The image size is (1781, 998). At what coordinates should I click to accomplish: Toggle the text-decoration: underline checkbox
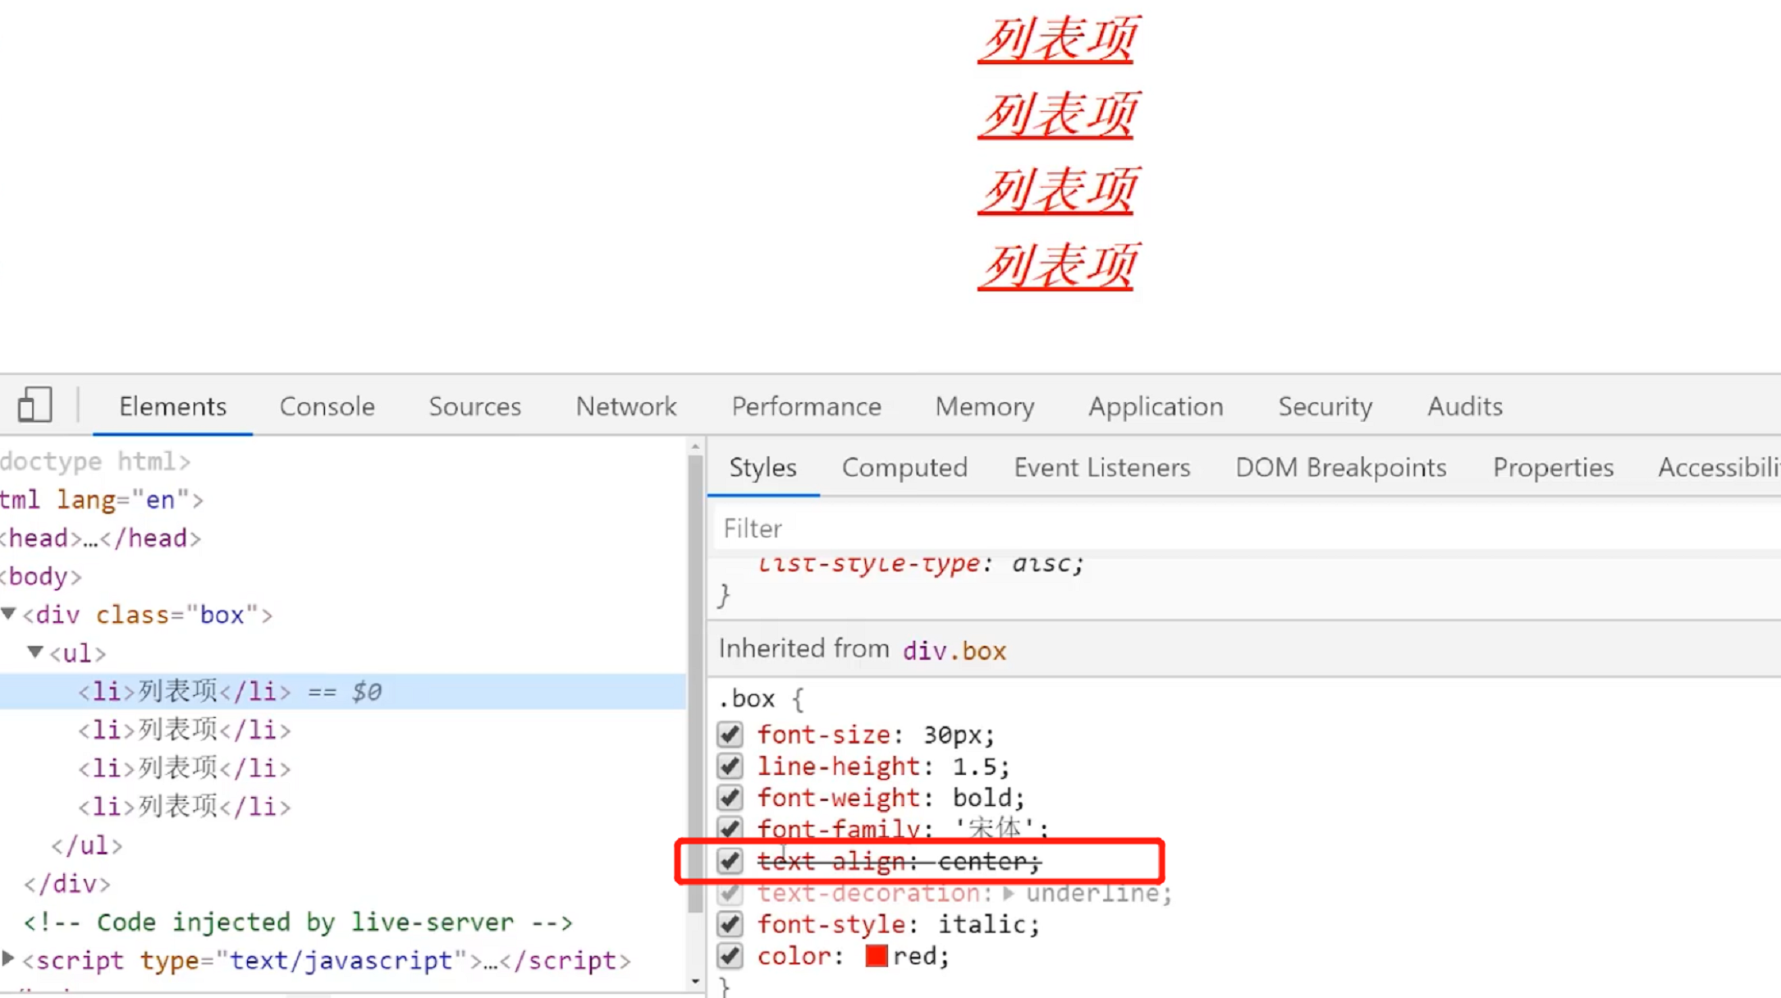click(x=730, y=892)
